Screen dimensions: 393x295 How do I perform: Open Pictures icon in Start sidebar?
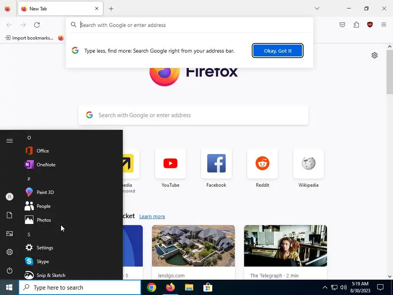[x=10, y=234]
